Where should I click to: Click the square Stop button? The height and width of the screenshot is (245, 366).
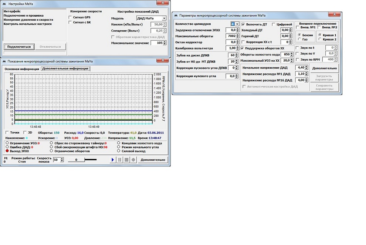pos(126,160)
